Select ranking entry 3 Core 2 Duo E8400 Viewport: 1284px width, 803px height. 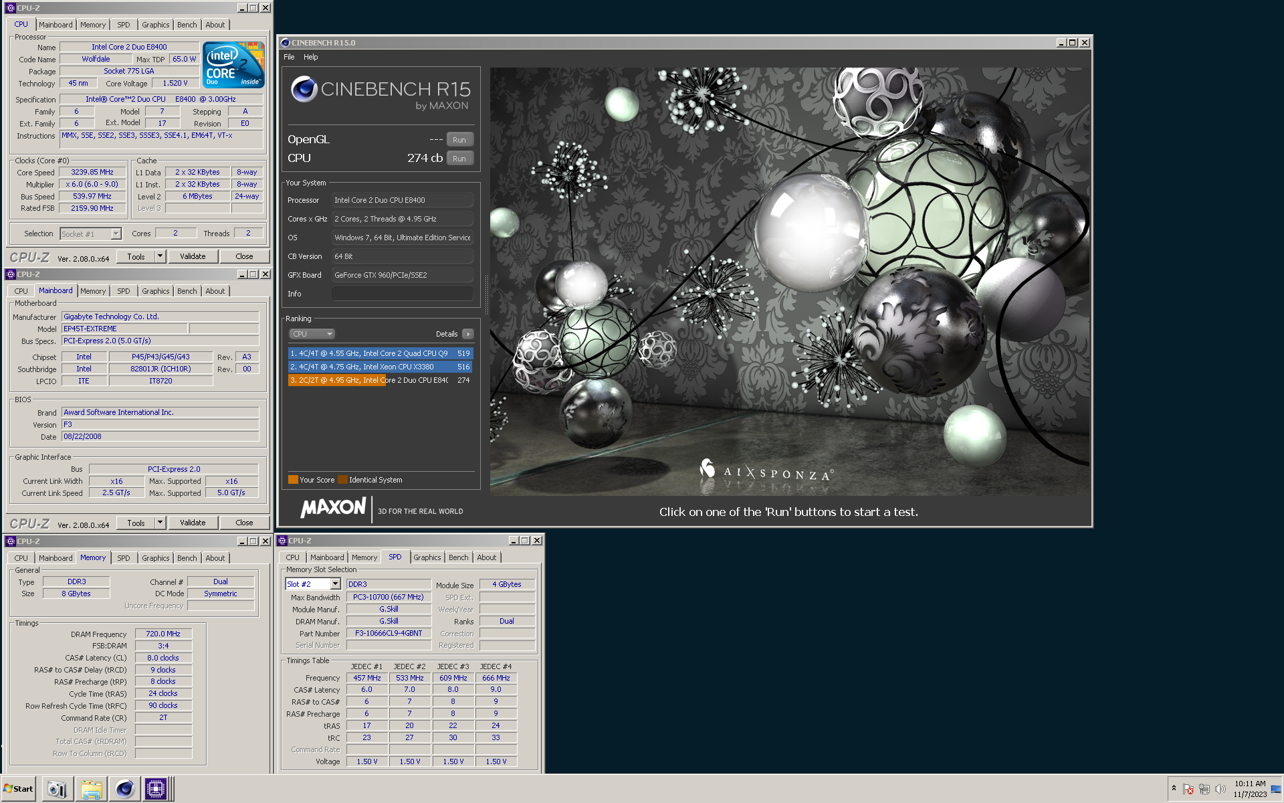(x=380, y=380)
